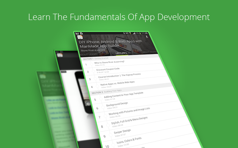Tap the phone video thumbnail in middle screen
The height and width of the screenshot is (148, 238).
(84, 92)
